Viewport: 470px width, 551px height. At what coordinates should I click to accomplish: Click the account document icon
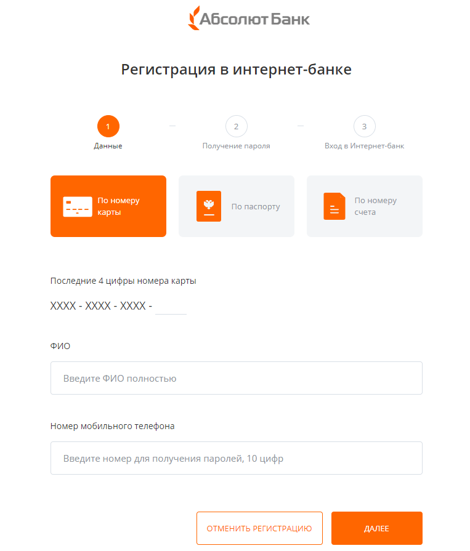[334, 206]
